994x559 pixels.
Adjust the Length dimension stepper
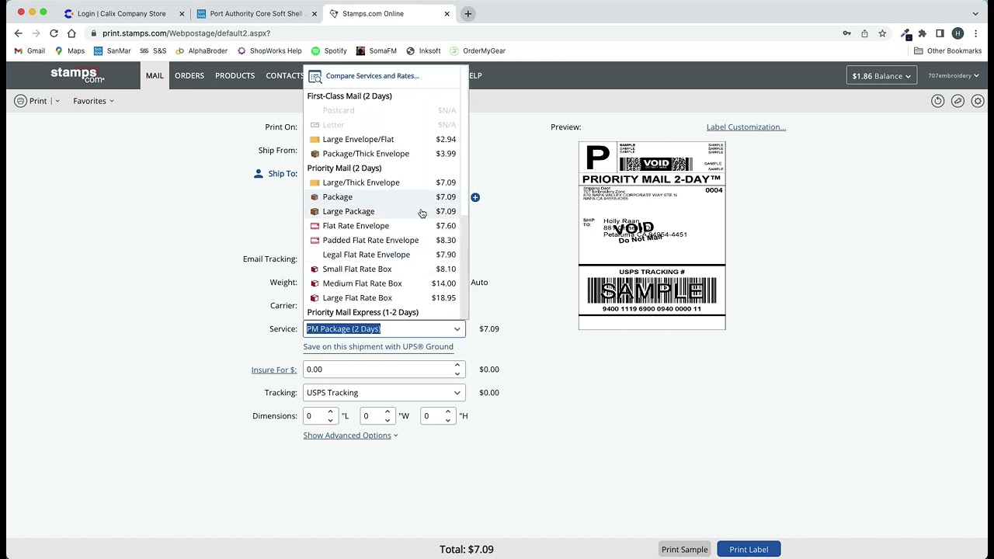330,416
